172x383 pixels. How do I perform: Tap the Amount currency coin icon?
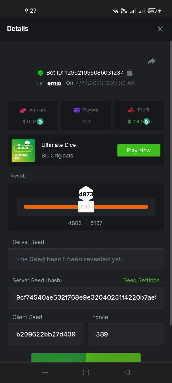point(40,121)
